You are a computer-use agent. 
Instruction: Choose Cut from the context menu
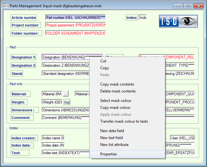pyautogui.click(x=103, y=61)
